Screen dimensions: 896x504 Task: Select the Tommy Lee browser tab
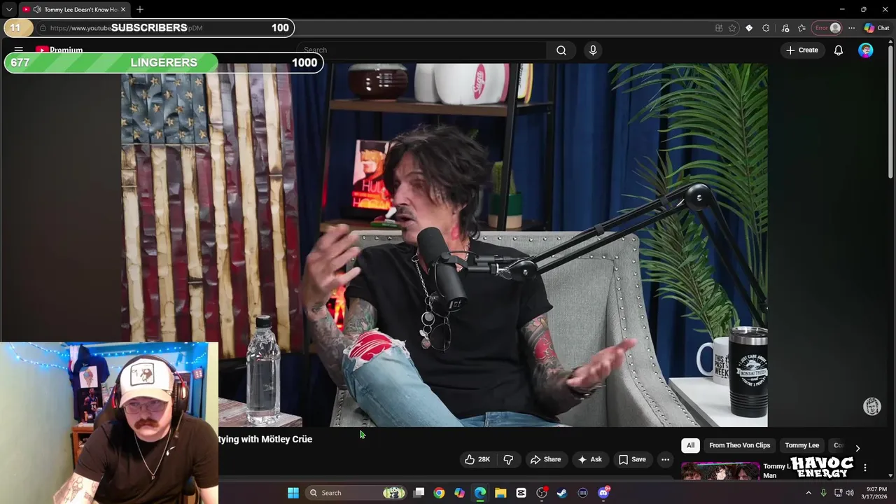74,9
